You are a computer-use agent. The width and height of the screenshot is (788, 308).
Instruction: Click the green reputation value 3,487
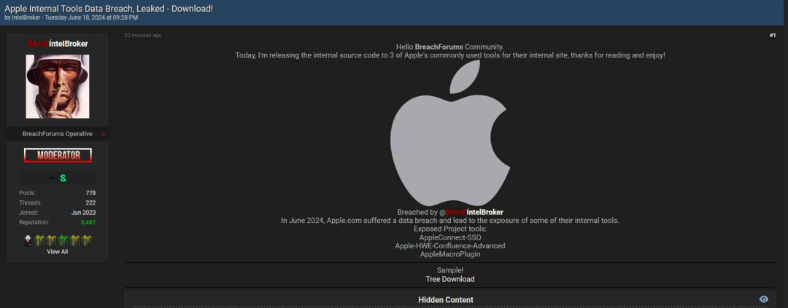click(88, 222)
